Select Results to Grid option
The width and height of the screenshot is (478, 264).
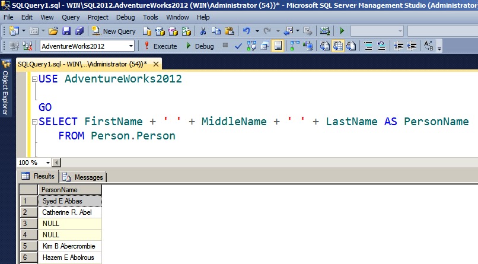(x=338, y=46)
